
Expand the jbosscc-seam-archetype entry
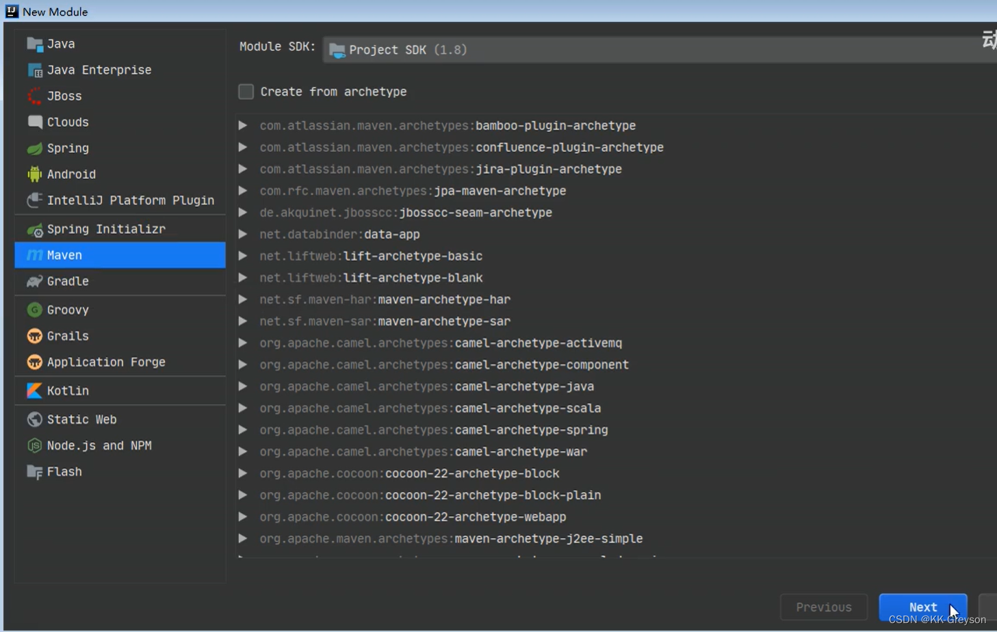(x=242, y=213)
